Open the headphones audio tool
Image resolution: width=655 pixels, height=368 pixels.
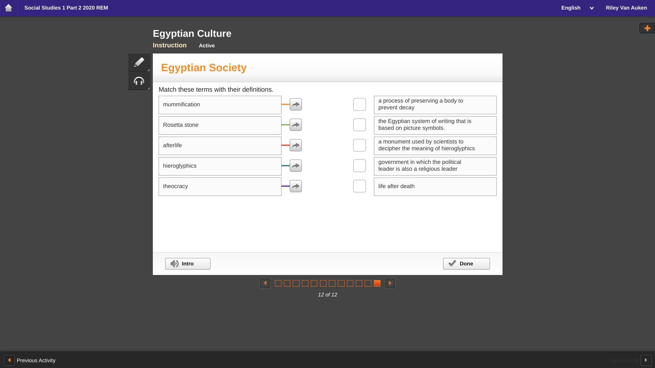pos(139,81)
